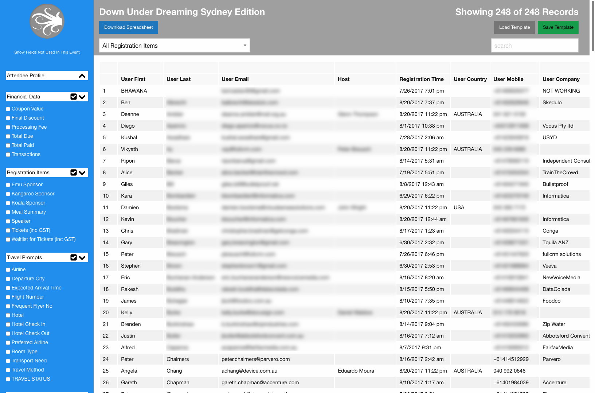
Task: Enable the Coupon Value checkbox
Action: (x=8, y=109)
